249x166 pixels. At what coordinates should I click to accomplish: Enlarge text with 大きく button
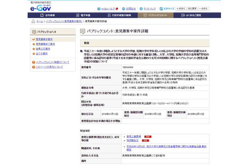[181, 9]
